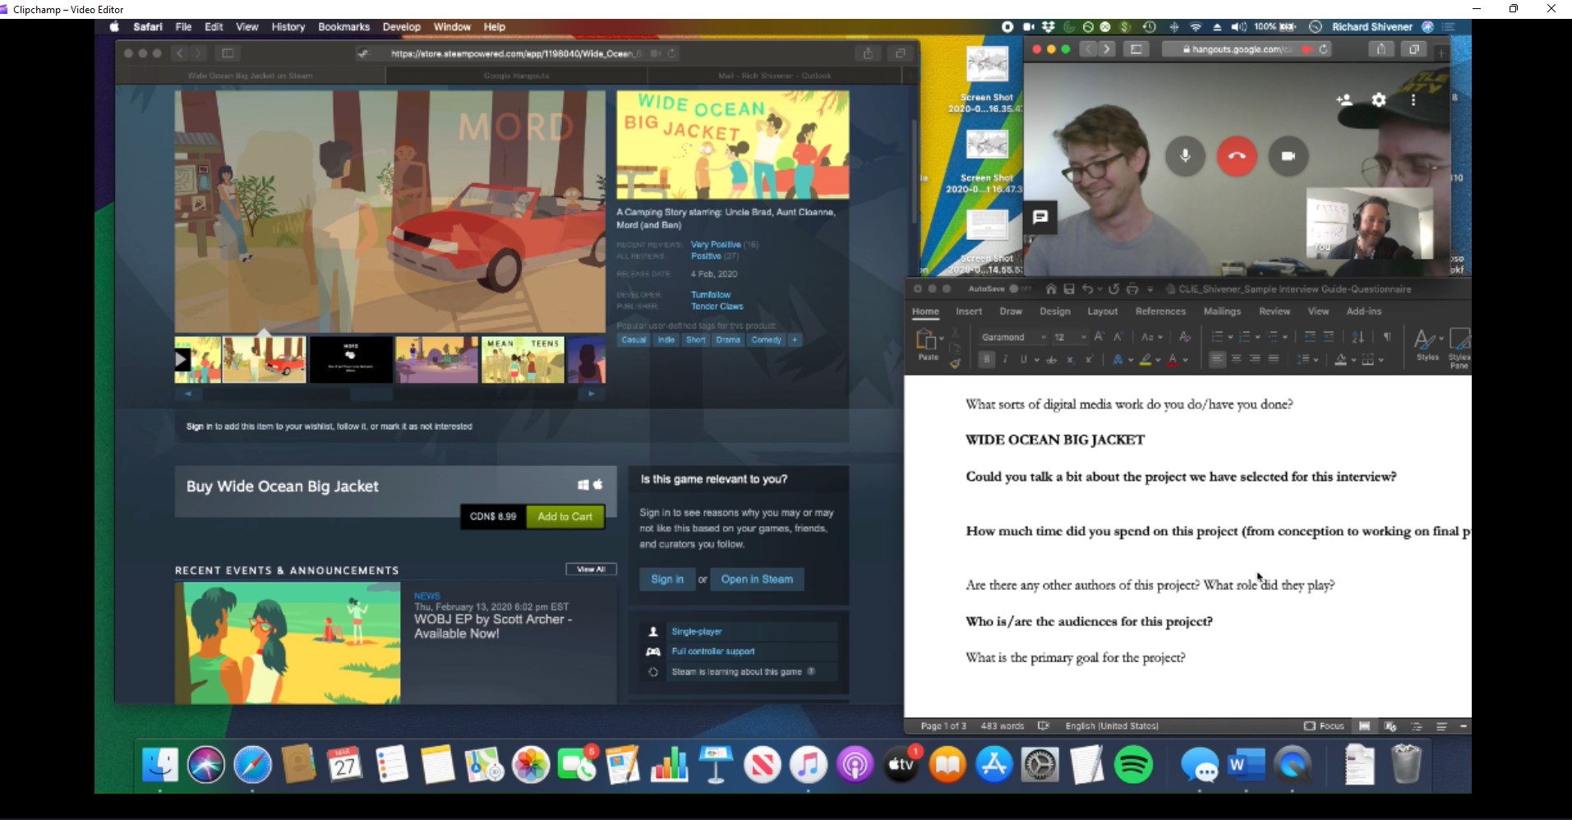Mute microphone in Hangouts call
This screenshot has width=1572, height=820.
point(1185,155)
